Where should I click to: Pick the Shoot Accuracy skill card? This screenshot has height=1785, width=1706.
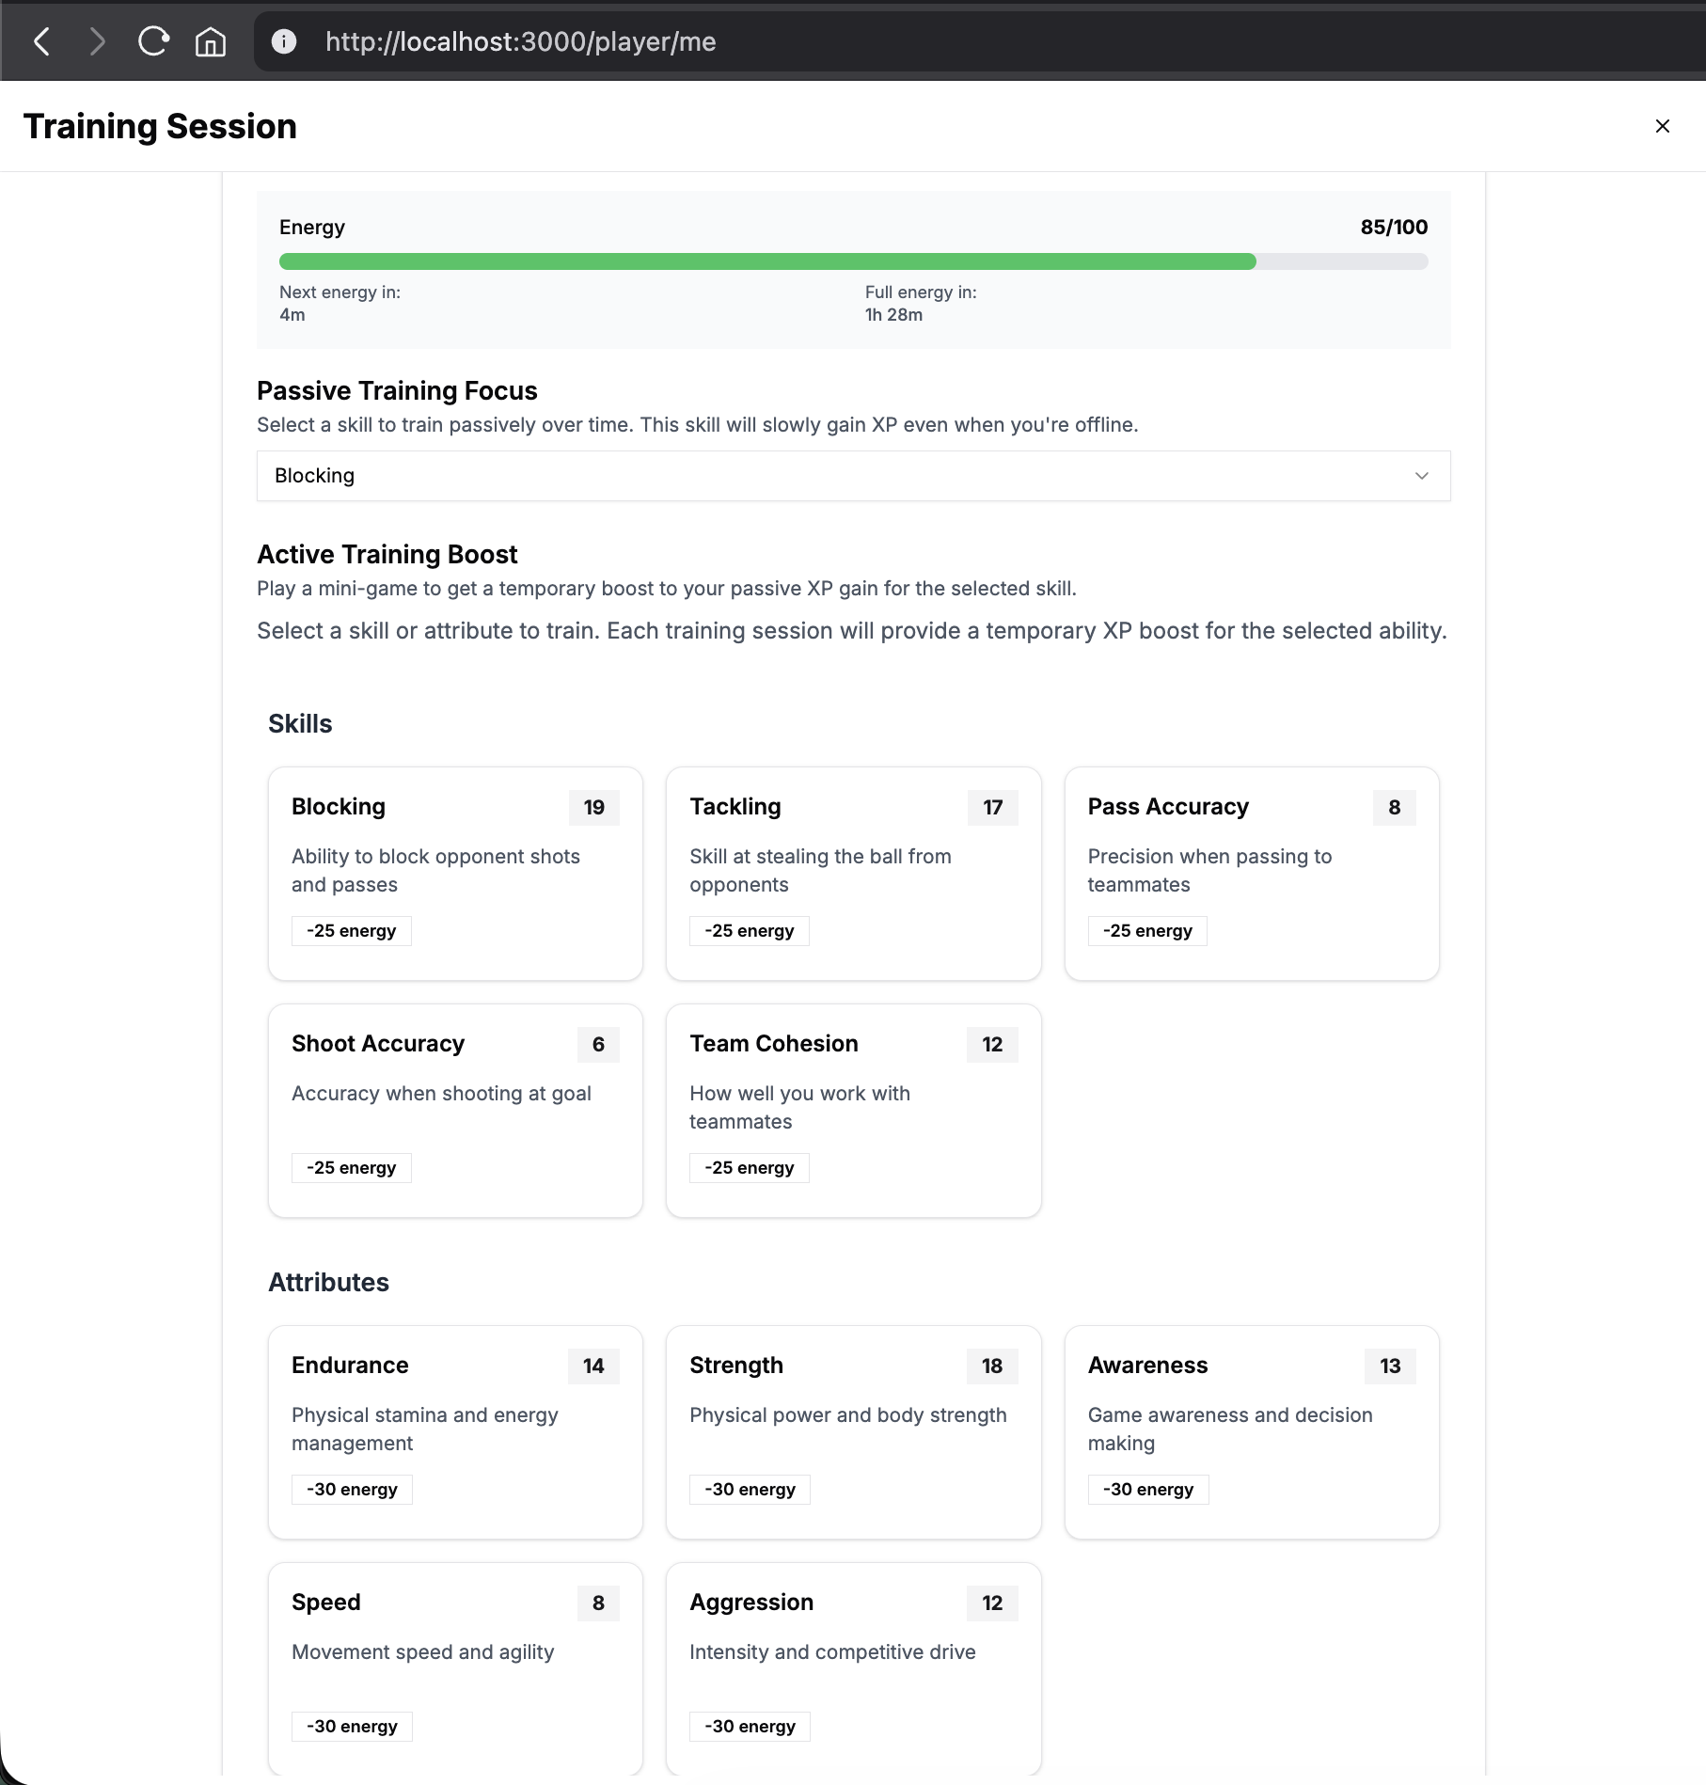pyautogui.click(x=455, y=1110)
